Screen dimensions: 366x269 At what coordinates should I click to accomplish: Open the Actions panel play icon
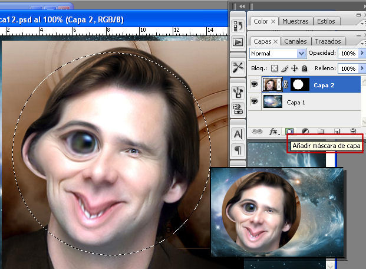tap(238, 42)
